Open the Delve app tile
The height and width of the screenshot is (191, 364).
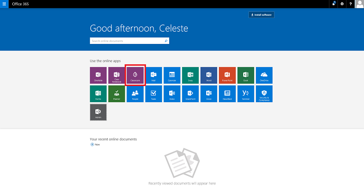coord(209,94)
